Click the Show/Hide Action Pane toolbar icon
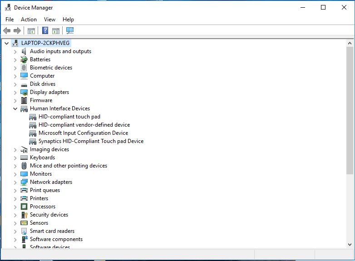Screen dimensions: 355x261 [x=56, y=31]
